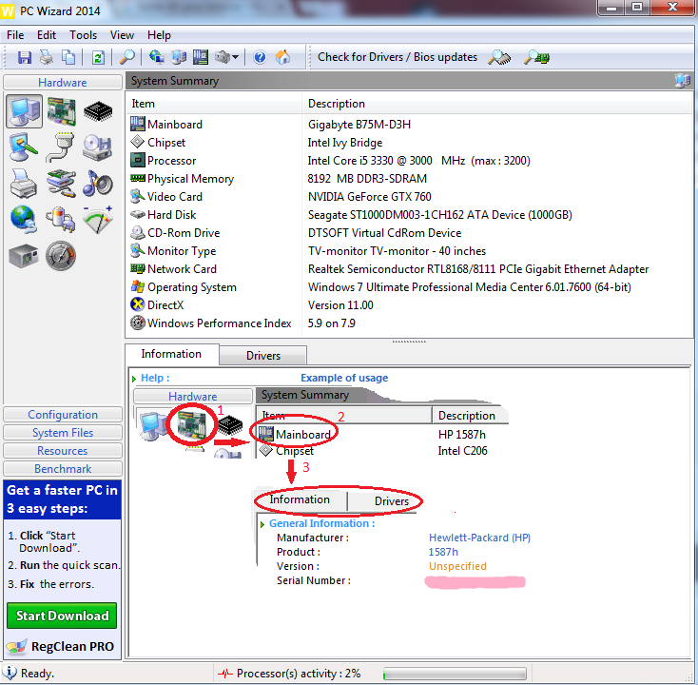Click the pane splitter grip dots

click(x=409, y=342)
